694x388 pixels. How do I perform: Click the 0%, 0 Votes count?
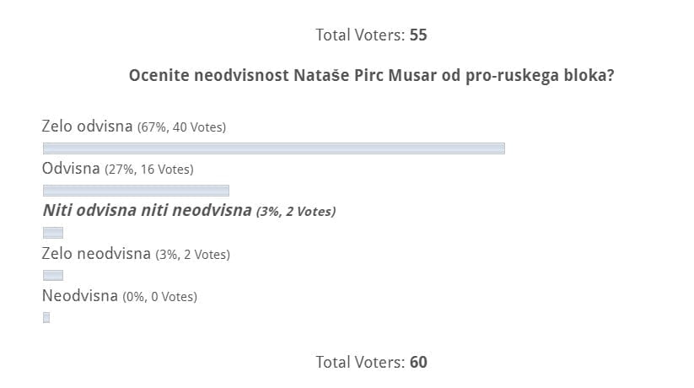click(x=161, y=296)
